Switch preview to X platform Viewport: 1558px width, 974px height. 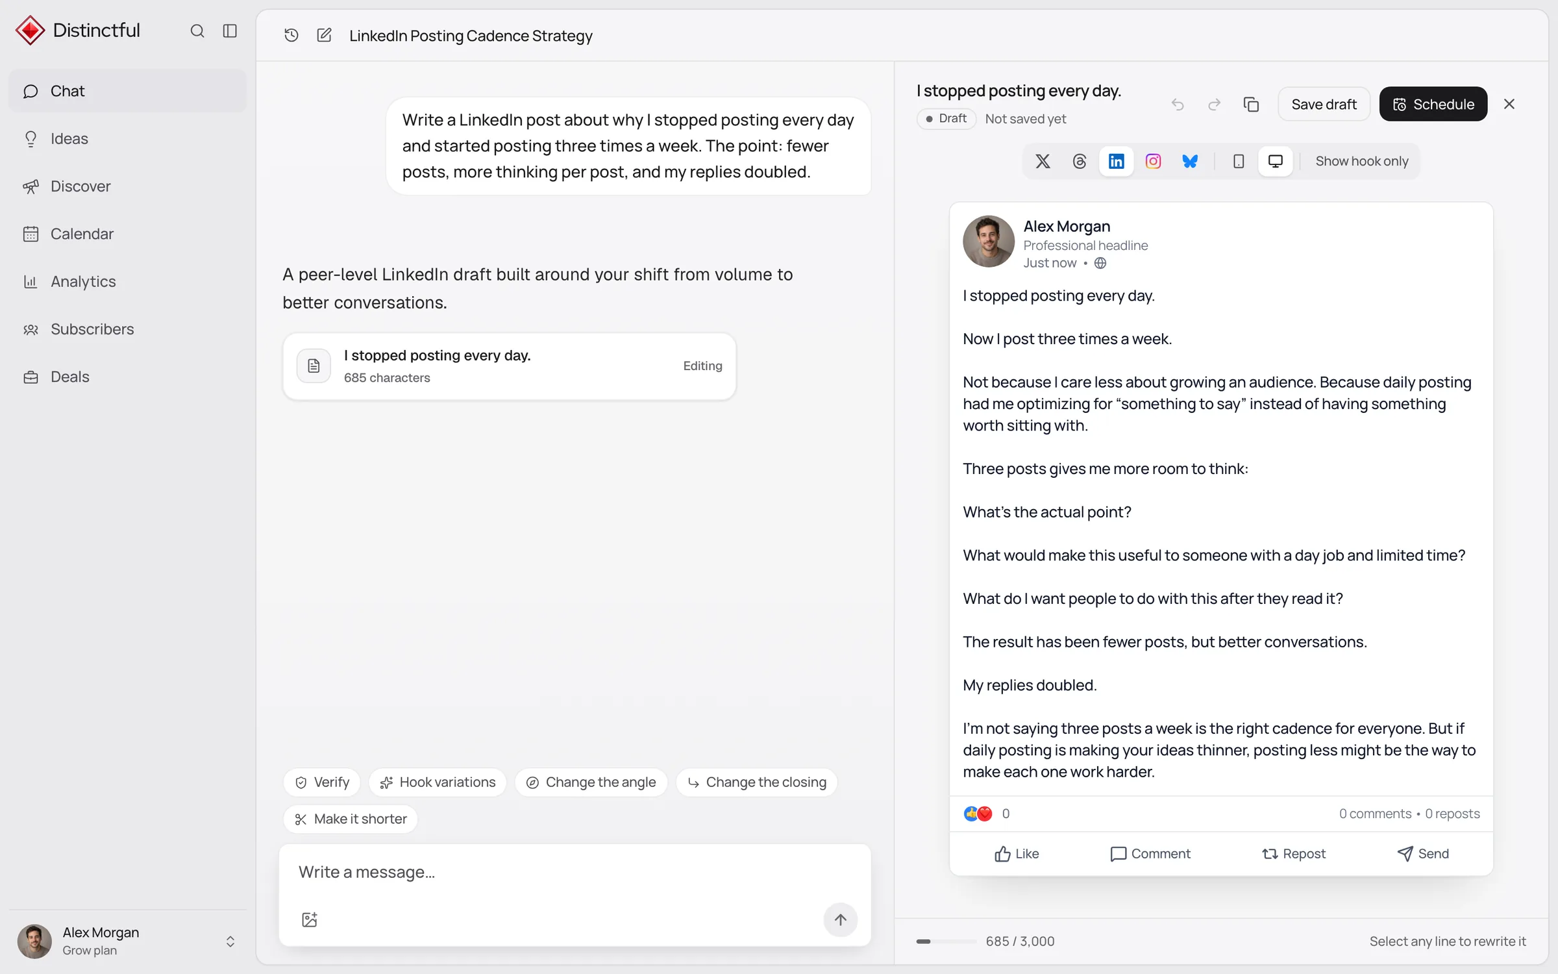1043,161
